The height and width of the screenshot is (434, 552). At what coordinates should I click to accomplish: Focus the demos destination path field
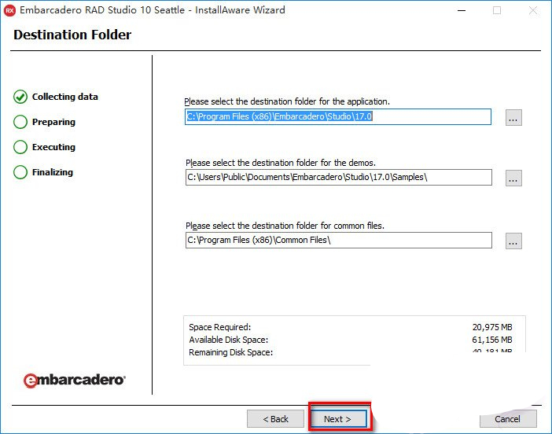[x=339, y=177]
